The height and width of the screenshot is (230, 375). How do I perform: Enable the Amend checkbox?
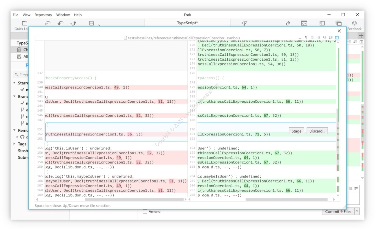145,212
